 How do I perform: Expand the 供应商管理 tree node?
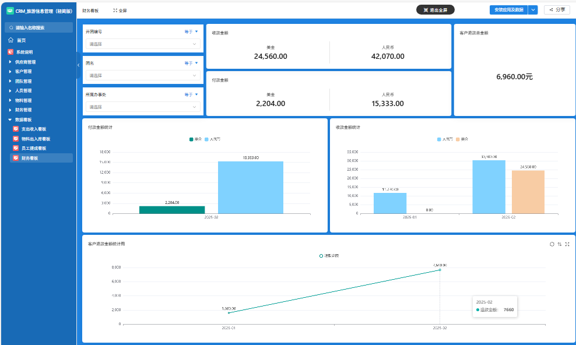click(x=10, y=62)
